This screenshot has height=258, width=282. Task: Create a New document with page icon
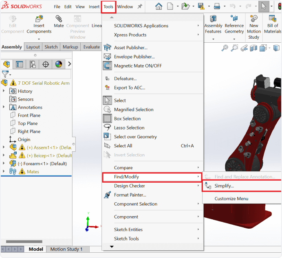[x=170, y=7]
